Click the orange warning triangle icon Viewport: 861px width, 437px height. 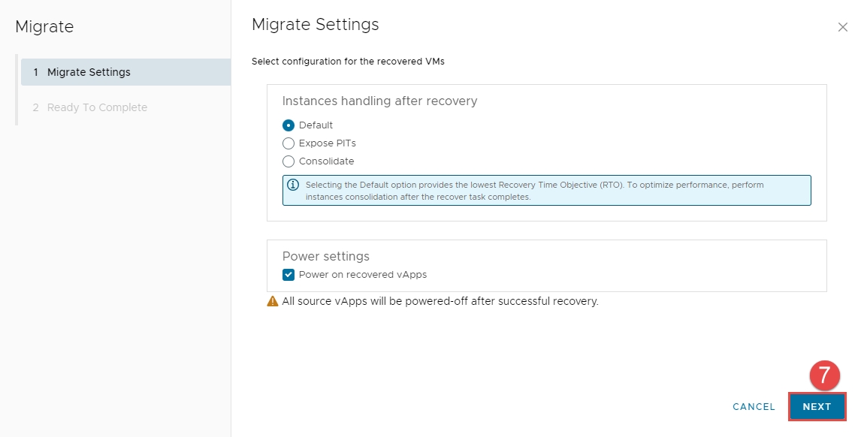click(x=273, y=301)
